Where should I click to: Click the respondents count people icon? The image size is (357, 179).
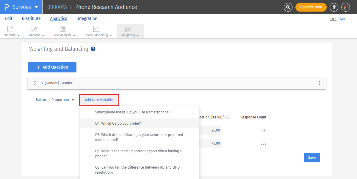(x=333, y=19)
